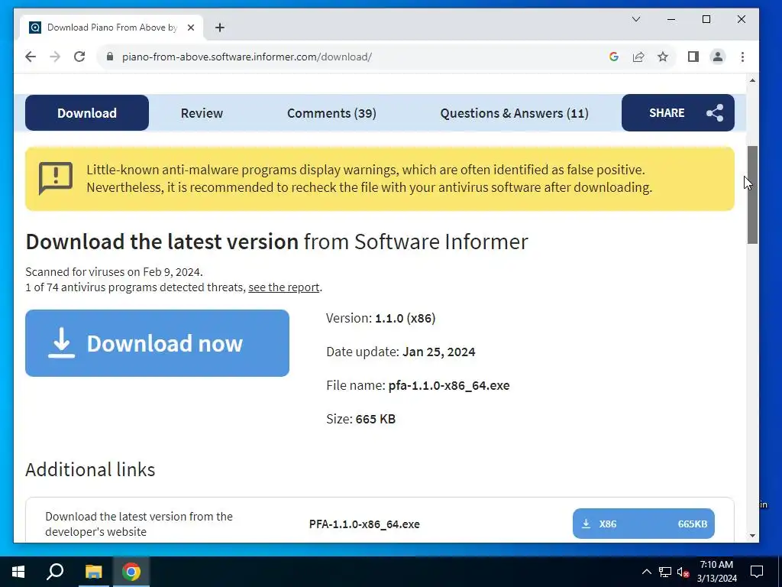Close the Piano From Above tab
Image resolution: width=782 pixels, height=587 pixels.
[190, 28]
